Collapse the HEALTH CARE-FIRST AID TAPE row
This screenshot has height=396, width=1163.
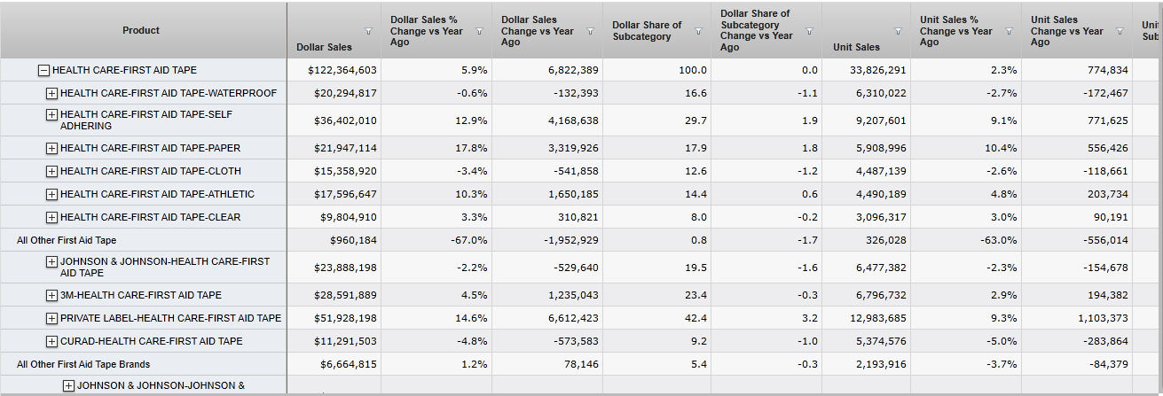tap(43, 70)
